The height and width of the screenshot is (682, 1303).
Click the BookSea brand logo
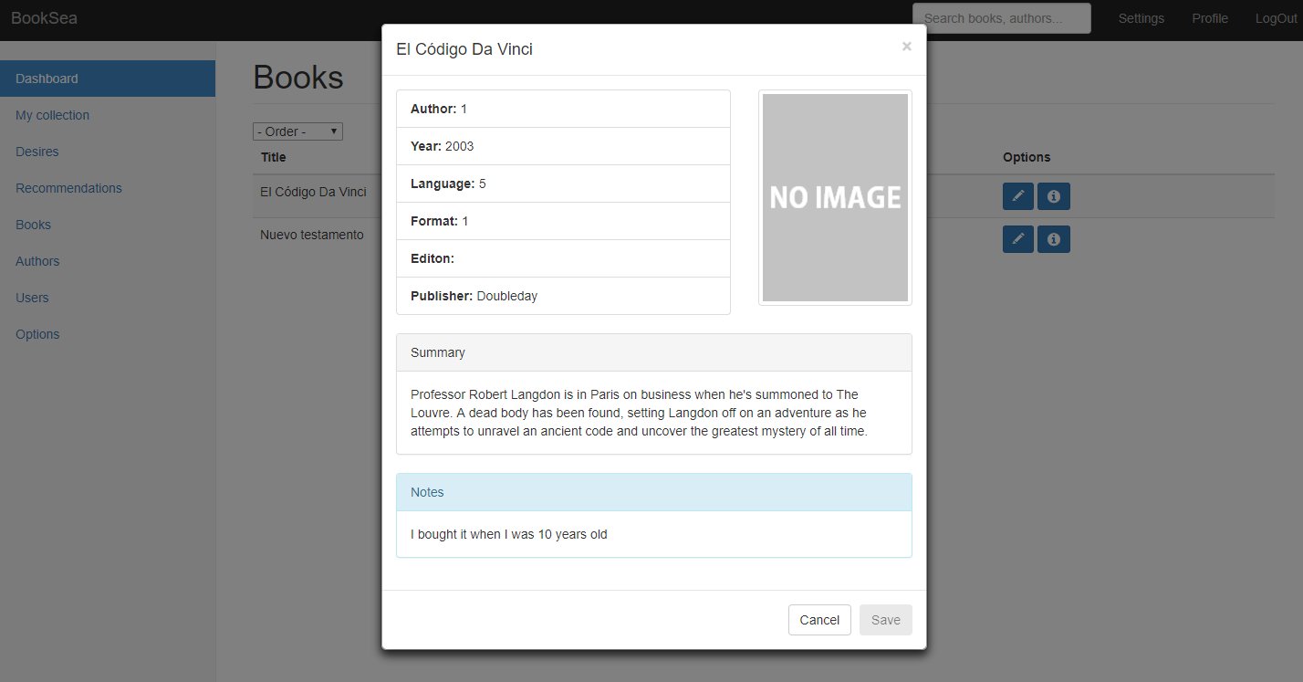pyautogui.click(x=44, y=18)
